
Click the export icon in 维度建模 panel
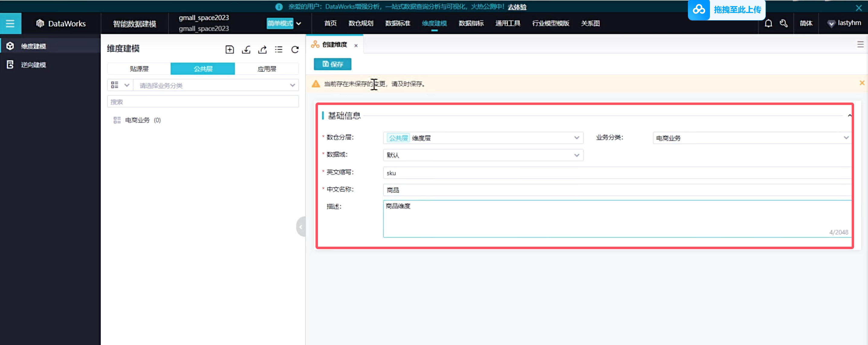pyautogui.click(x=262, y=50)
